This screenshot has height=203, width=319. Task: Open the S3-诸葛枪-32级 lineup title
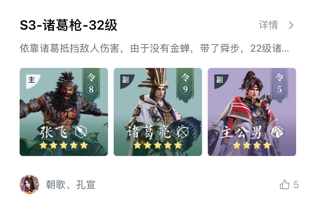pyautogui.click(x=68, y=25)
